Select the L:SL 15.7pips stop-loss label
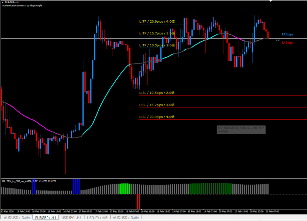 coord(156,105)
